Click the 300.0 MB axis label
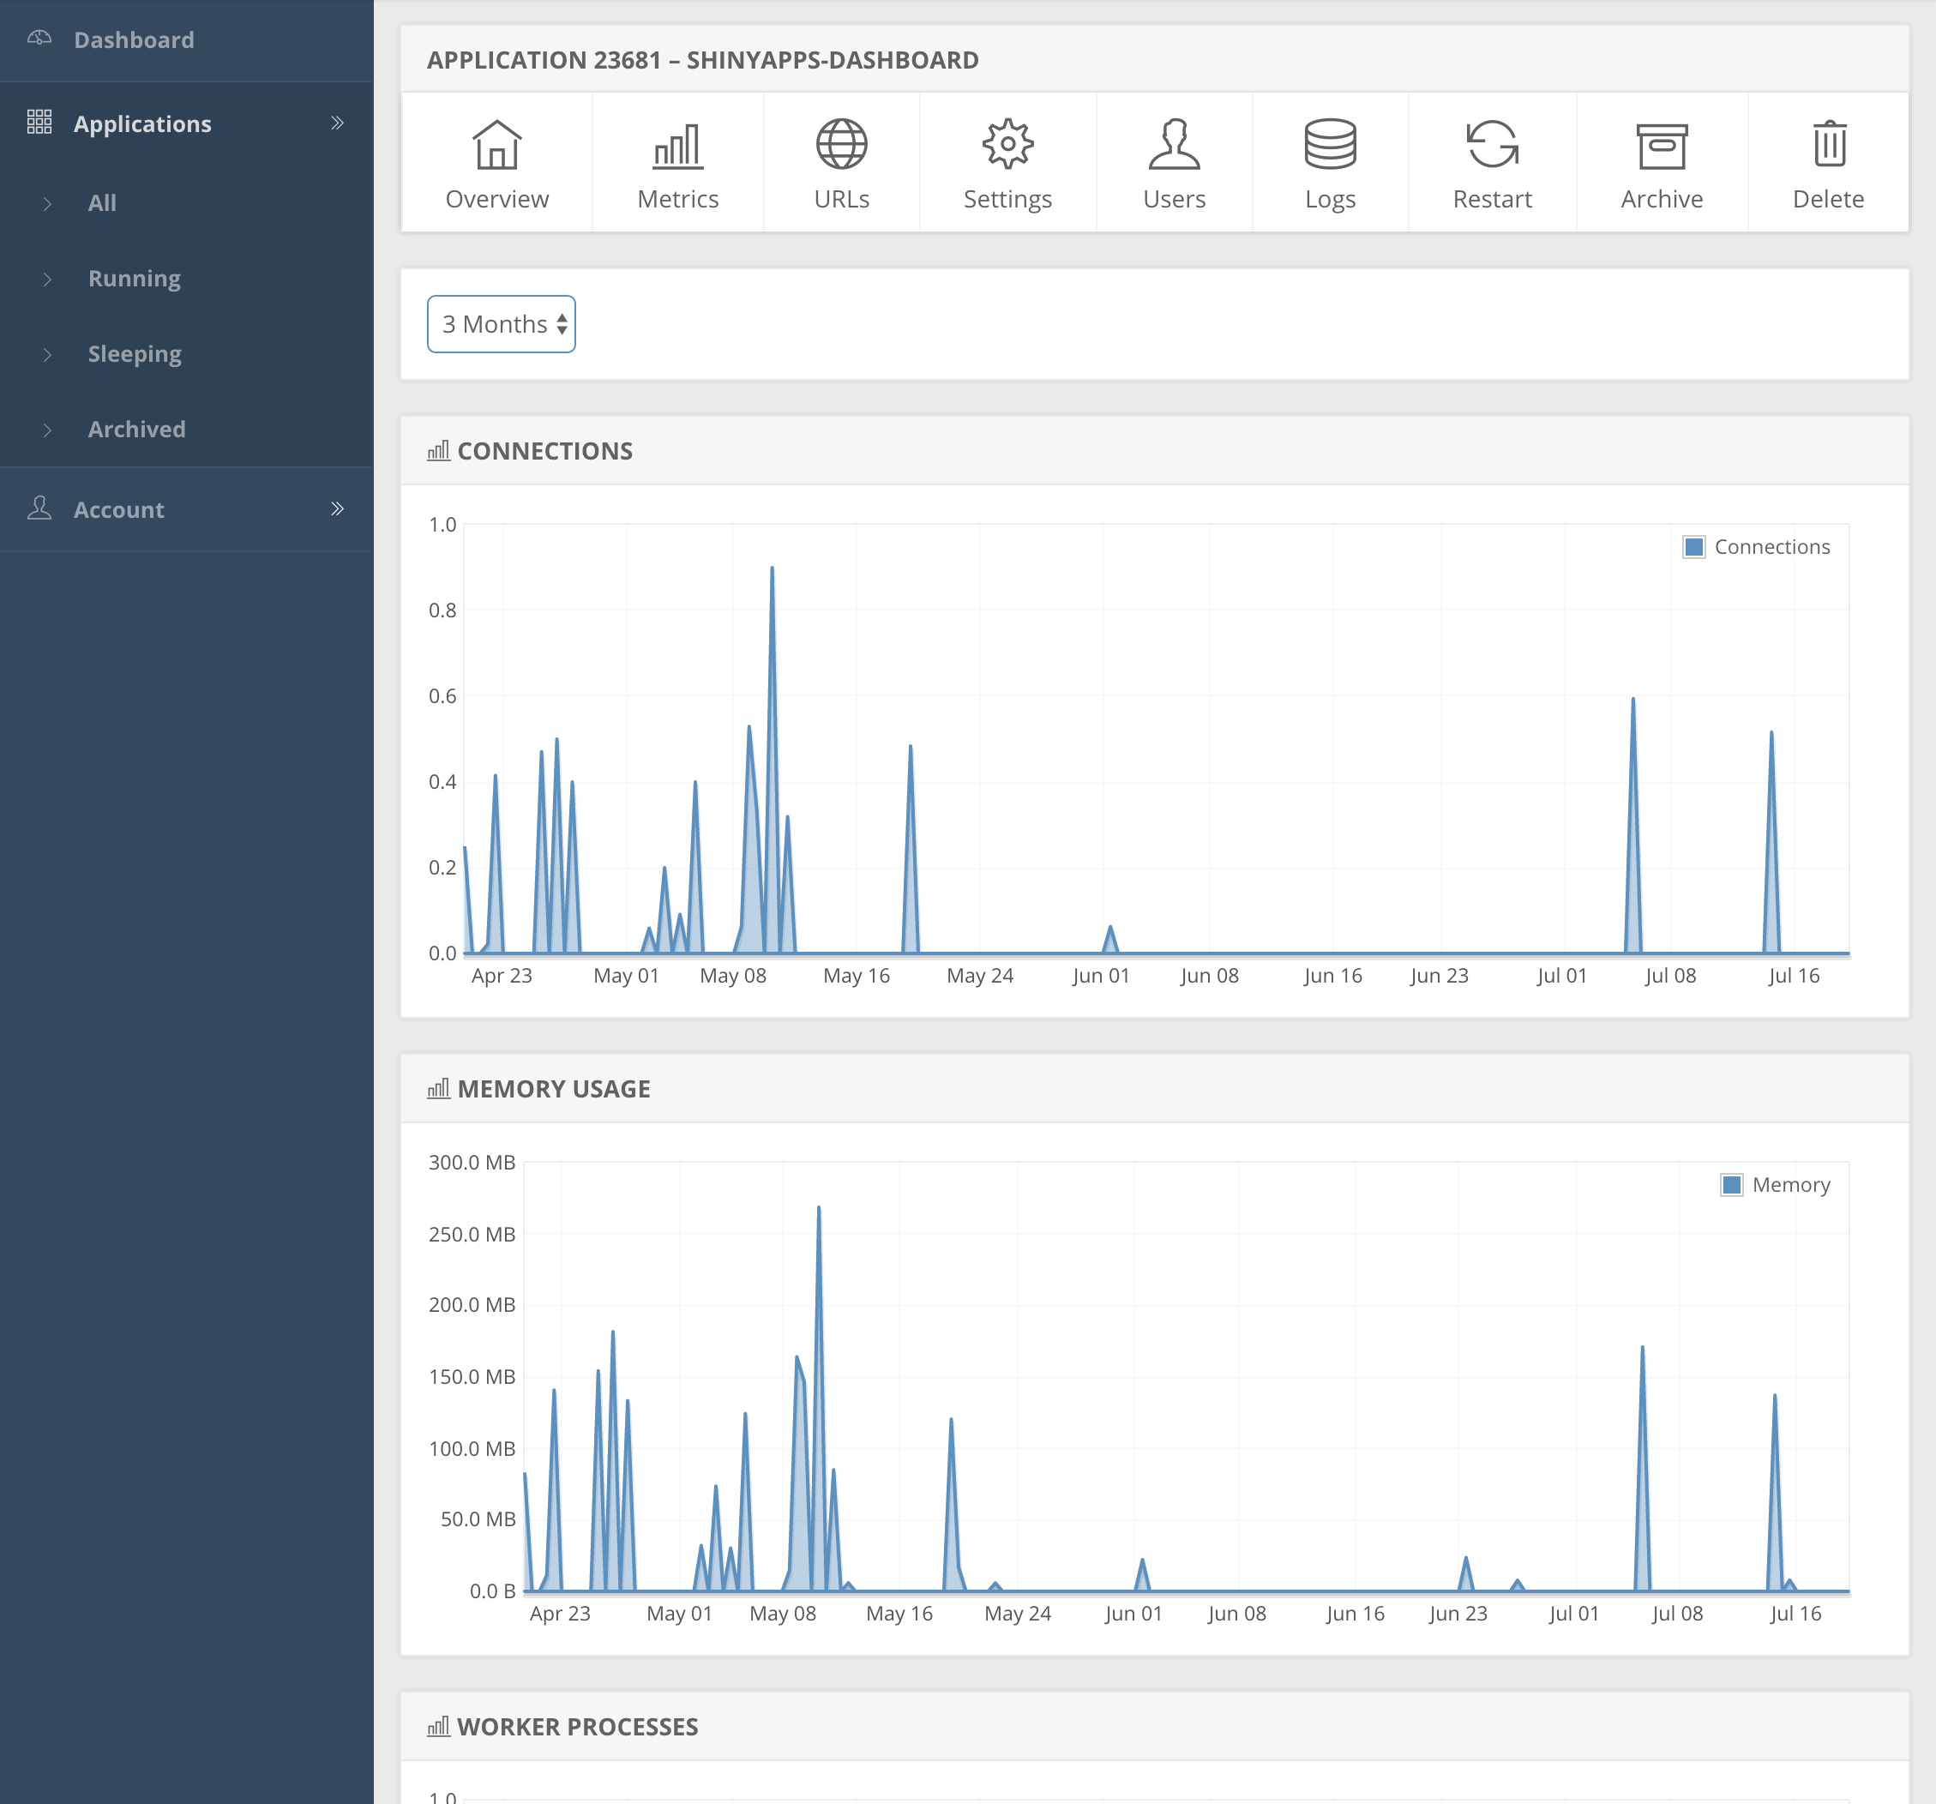Screen dimensions: 1936x1804 point(472,1162)
